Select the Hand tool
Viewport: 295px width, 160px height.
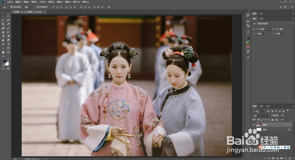(x=3, y=52)
